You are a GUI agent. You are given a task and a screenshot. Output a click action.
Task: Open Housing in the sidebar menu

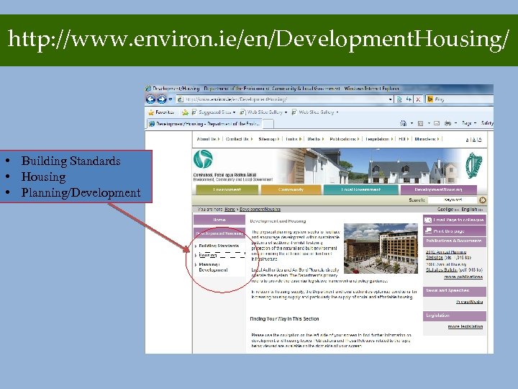(208, 255)
